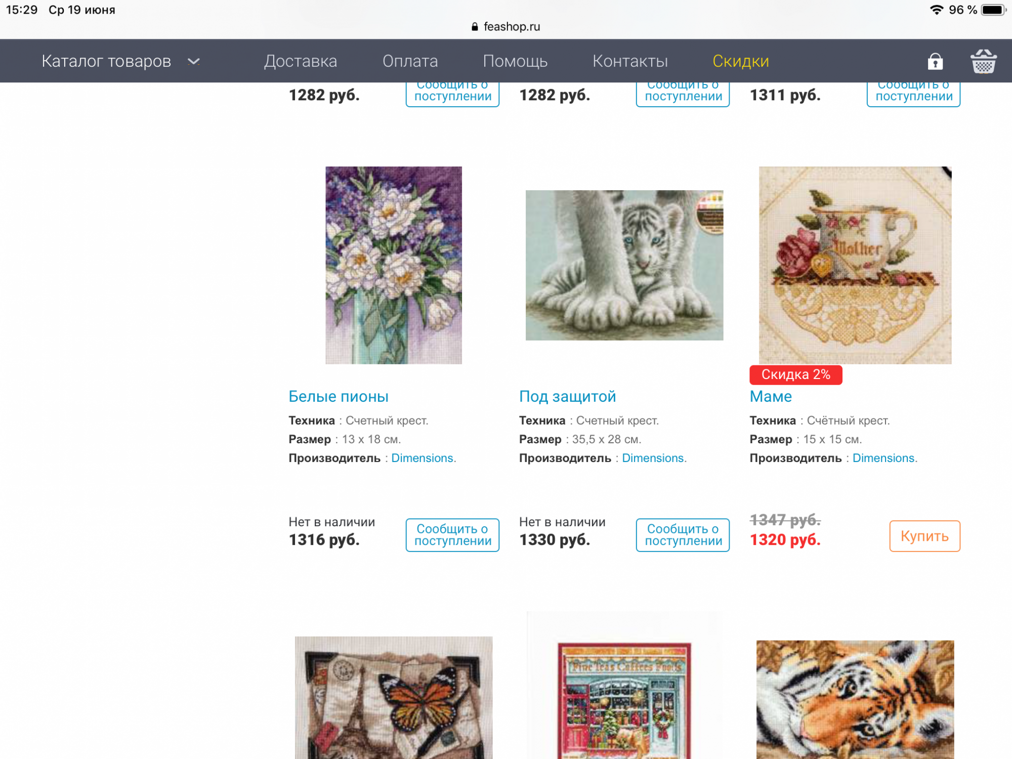Open the Dimensions manufacturer link under Маме
The width and height of the screenshot is (1012, 759).
point(883,458)
